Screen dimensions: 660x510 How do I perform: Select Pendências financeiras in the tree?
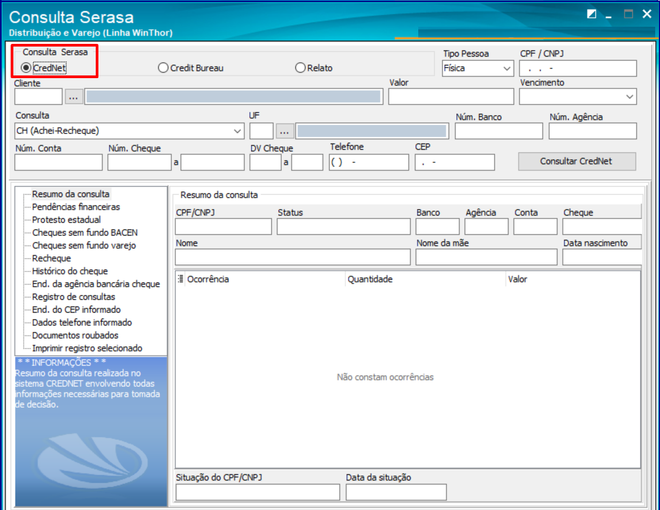coord(76,207)
